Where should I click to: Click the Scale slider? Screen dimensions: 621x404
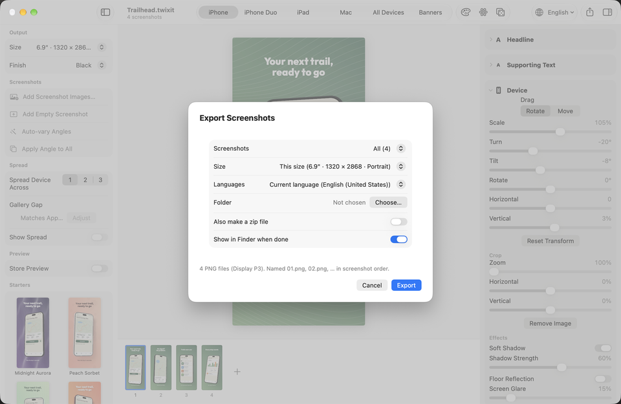[x=550, y=132]
